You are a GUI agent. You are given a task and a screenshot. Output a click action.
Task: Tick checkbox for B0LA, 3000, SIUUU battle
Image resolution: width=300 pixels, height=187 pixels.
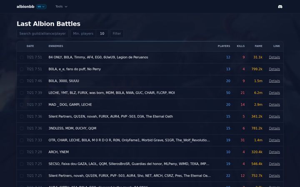pyautogui.click(x=22, y=81)
